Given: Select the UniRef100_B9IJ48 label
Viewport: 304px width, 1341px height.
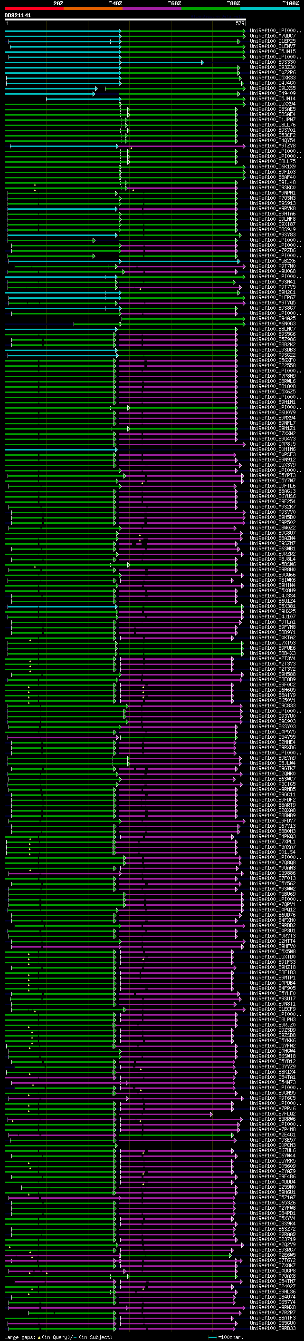Looking at the screenshot, I should click(273, 183).
